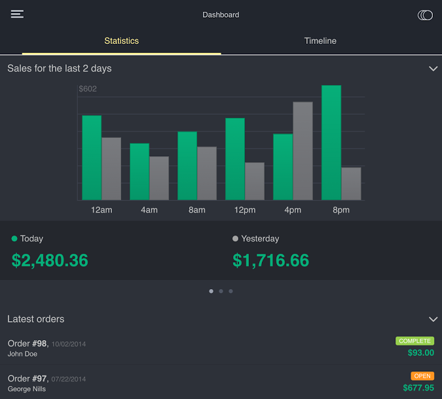
Task: Select the second carousel page dot
Action: point(221,291)
